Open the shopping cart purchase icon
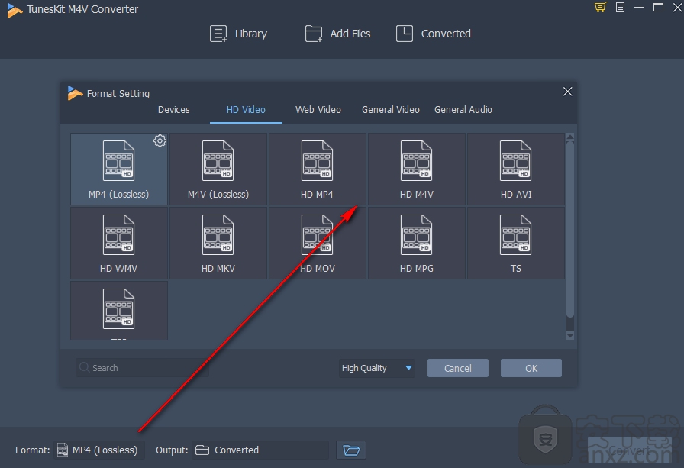The width and height of the screenshot is (684, 468). pyautogui.click(x=601, y=8)
